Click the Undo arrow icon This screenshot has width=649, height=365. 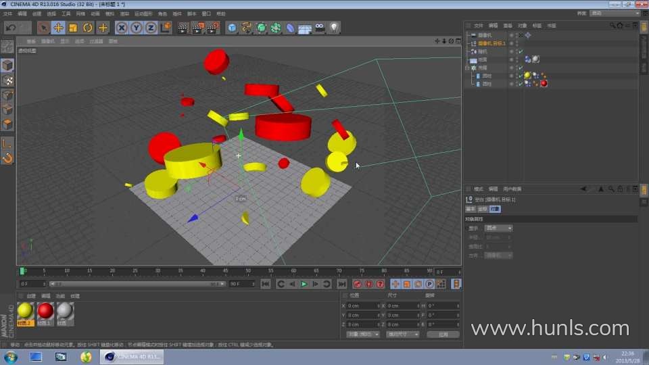click(10, 28)
